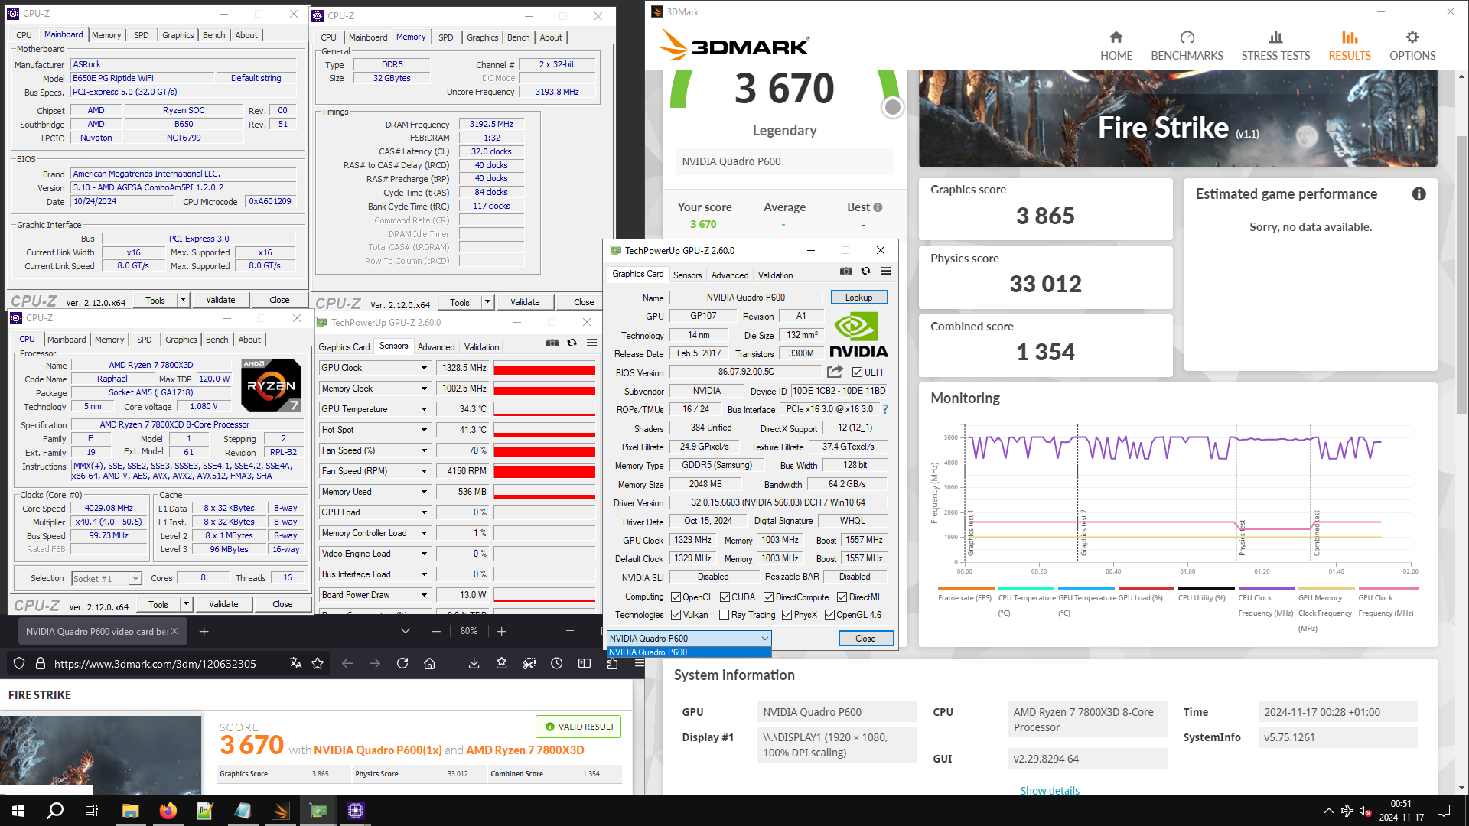
Task: Click VALID RESULT badge on 3dmark webpage
Action: [579, 727]
